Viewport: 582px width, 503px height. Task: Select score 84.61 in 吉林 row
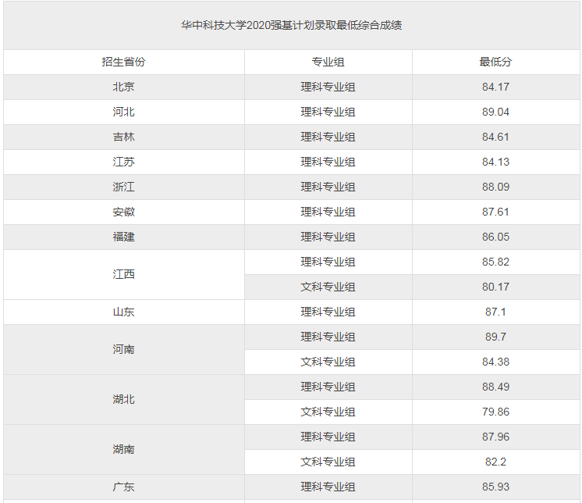pyautogui.click(x=495, y=137)
